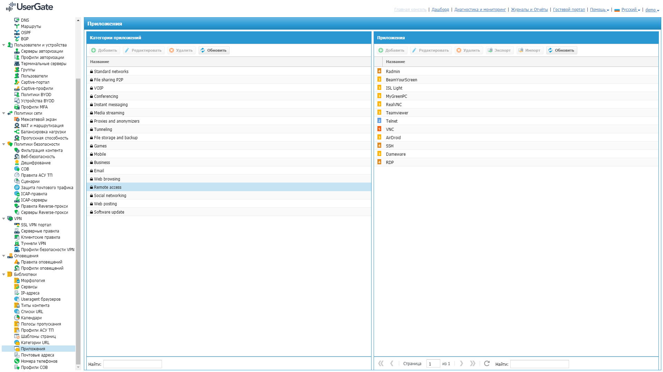Click the Номера телефонов phone icon
This screenshot has height=372, width=663.
pyautogui.click(x=17, y=361)
